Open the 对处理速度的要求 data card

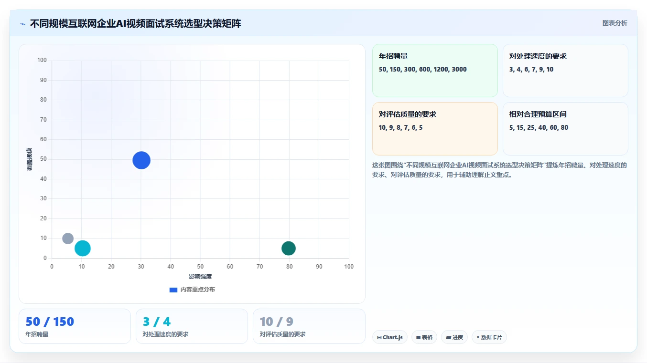pyautogui.click(x=565, y=71)
